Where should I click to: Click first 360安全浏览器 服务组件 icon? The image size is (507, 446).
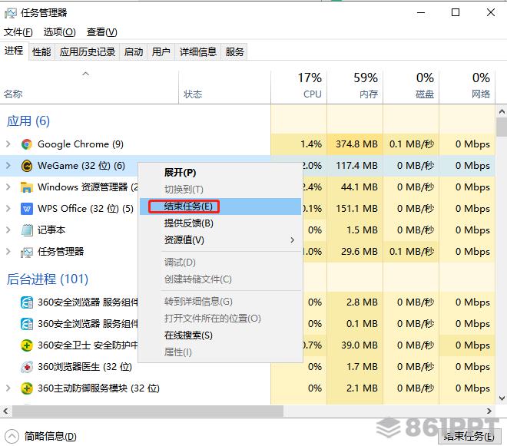(x=27, y=302)
